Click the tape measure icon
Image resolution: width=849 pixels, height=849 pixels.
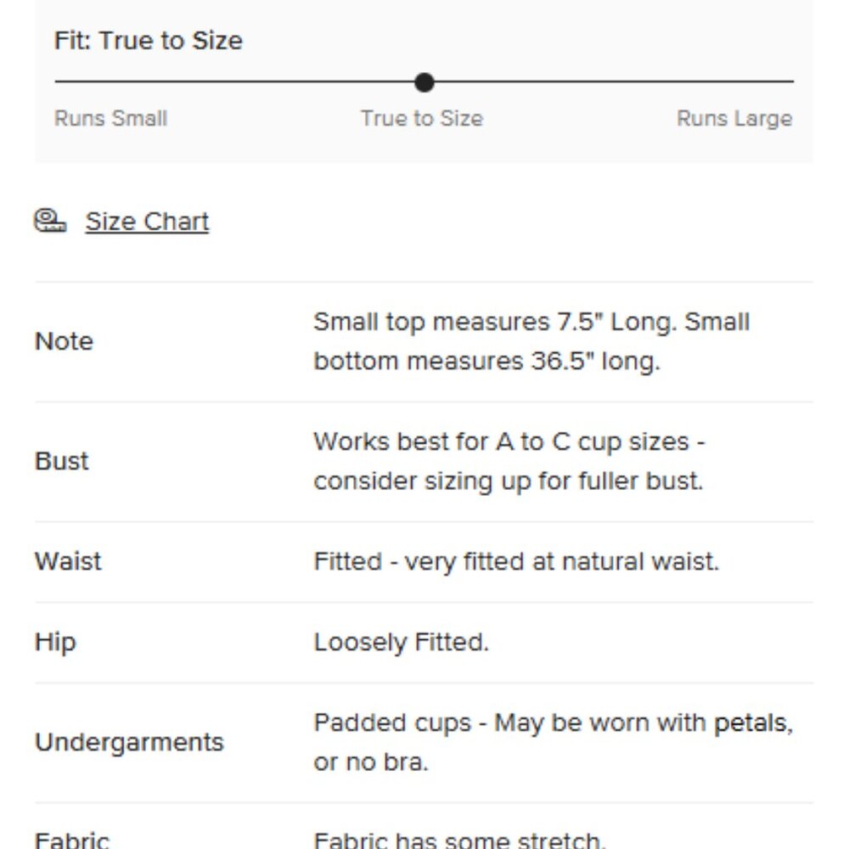click(50, 221)
